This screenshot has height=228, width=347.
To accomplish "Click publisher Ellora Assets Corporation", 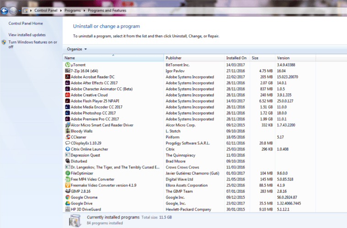I will coord(187,185).
